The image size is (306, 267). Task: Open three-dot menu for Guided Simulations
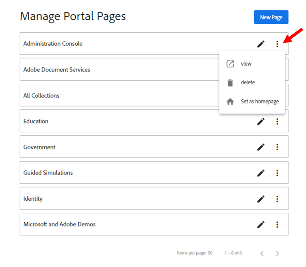[277, 173]
